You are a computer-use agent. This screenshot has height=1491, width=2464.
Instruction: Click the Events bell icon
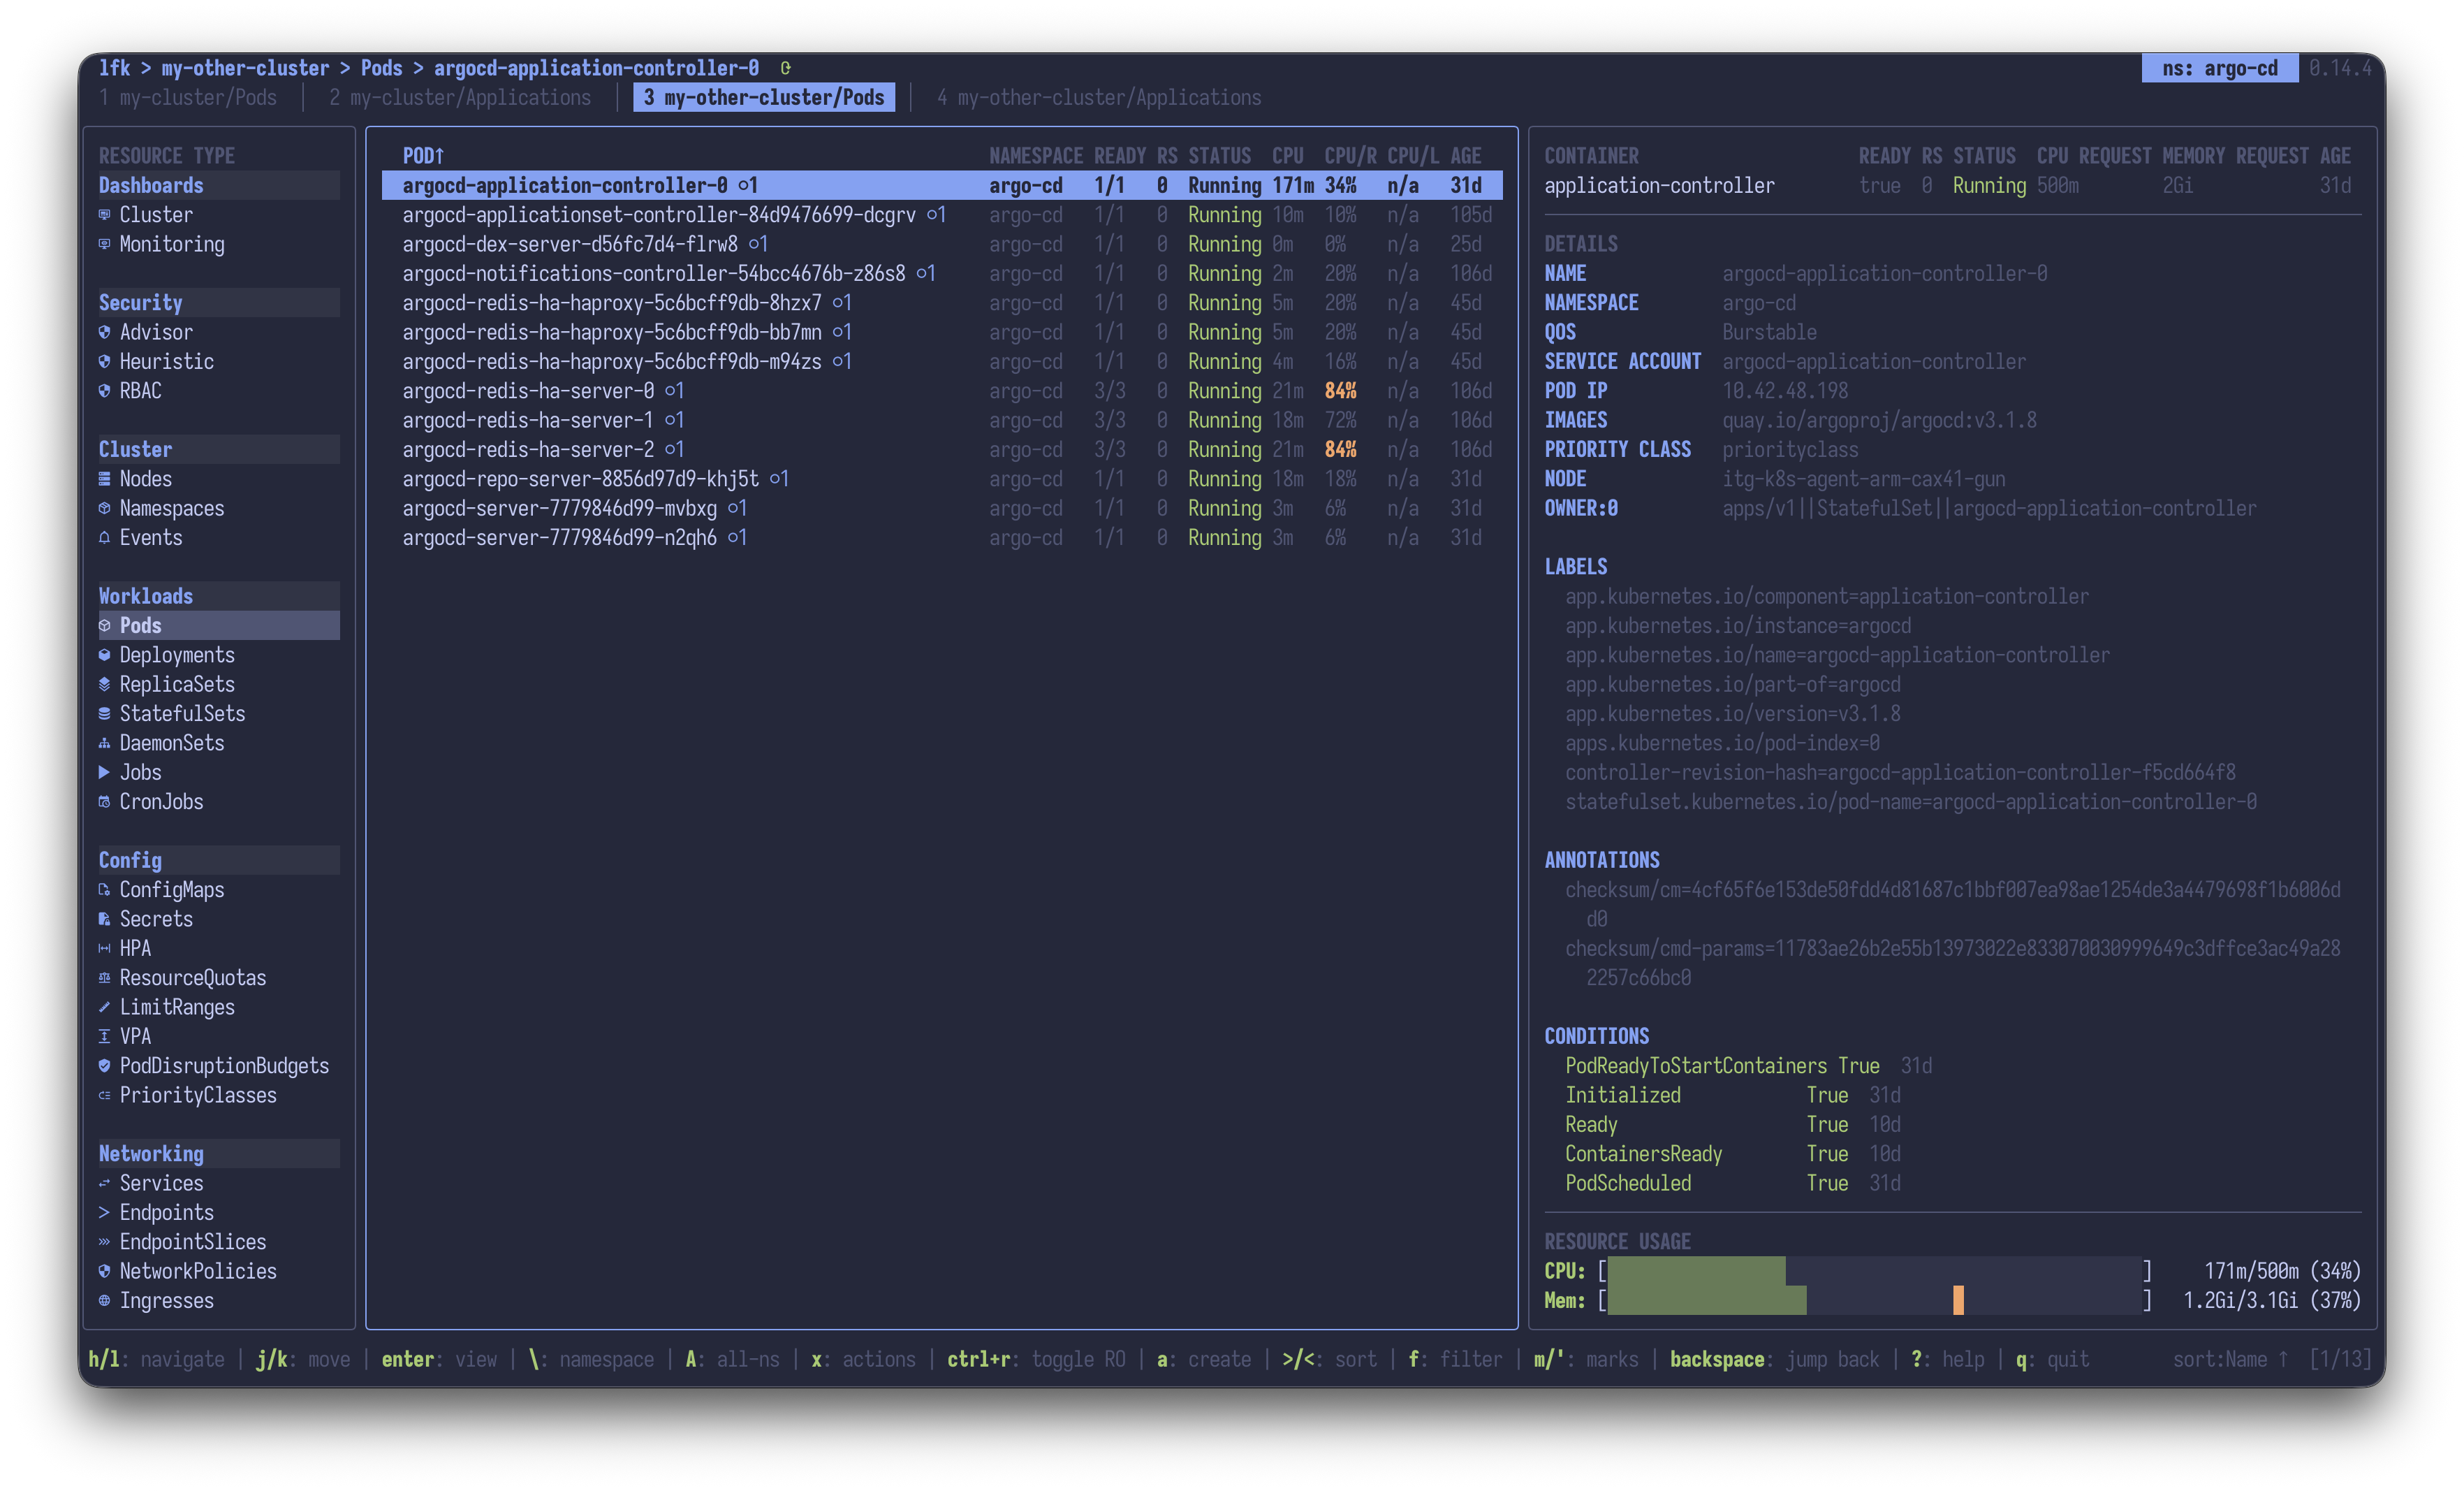pos(104,537)
